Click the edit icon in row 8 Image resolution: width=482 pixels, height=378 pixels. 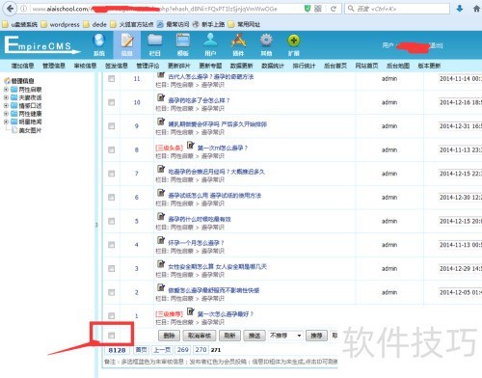190,145
